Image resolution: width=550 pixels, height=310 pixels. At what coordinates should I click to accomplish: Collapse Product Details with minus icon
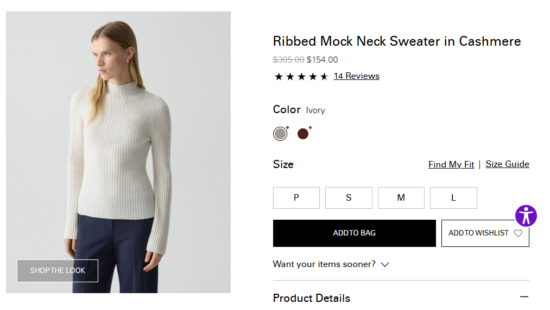point(524,297)
